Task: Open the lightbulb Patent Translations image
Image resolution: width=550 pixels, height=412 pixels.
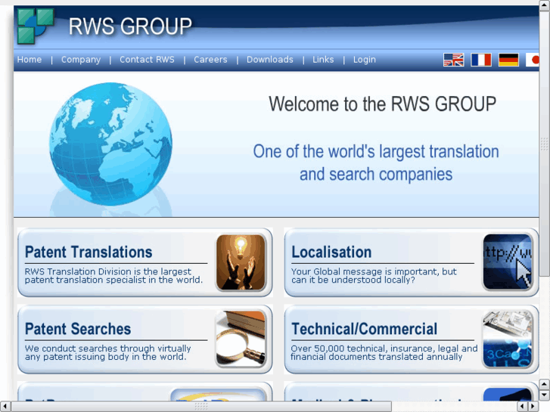Action: click(241, 262)
